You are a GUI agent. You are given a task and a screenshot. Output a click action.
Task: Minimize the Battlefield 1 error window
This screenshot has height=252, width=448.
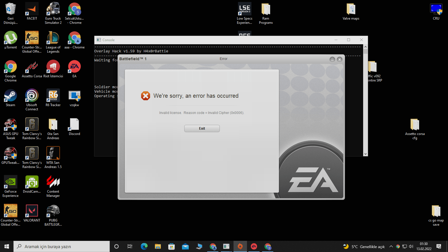332,59
